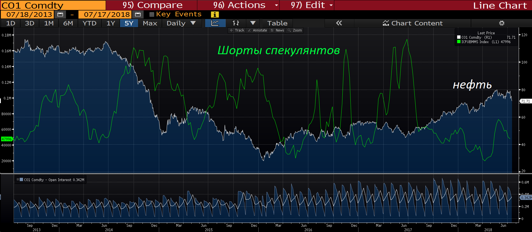Open the 95) Compare menu
The height and width of the screenshot is (232, 532).
click(x=152, y=5)
